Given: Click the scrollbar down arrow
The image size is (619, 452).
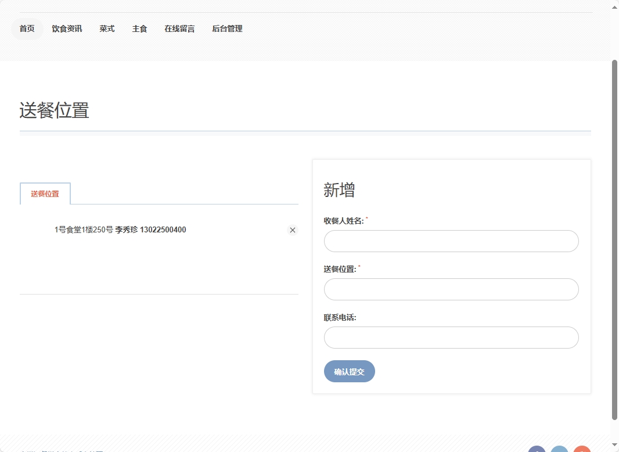Looking at the screenshot, I should (x=614, y=446).
